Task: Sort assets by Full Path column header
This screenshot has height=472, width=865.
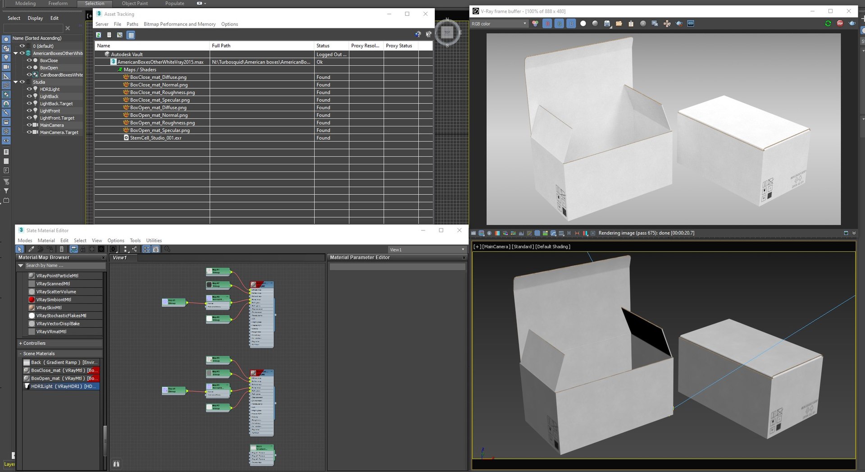Action: 262,46
